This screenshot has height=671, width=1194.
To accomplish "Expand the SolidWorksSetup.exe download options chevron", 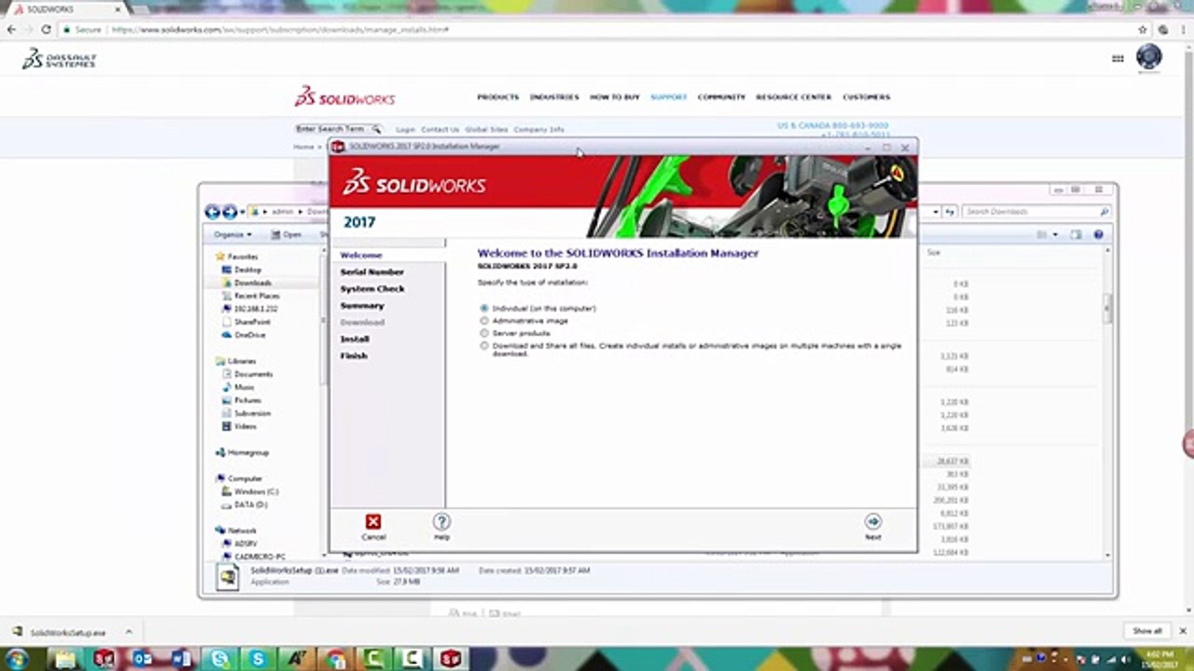I will click(129, 632).
